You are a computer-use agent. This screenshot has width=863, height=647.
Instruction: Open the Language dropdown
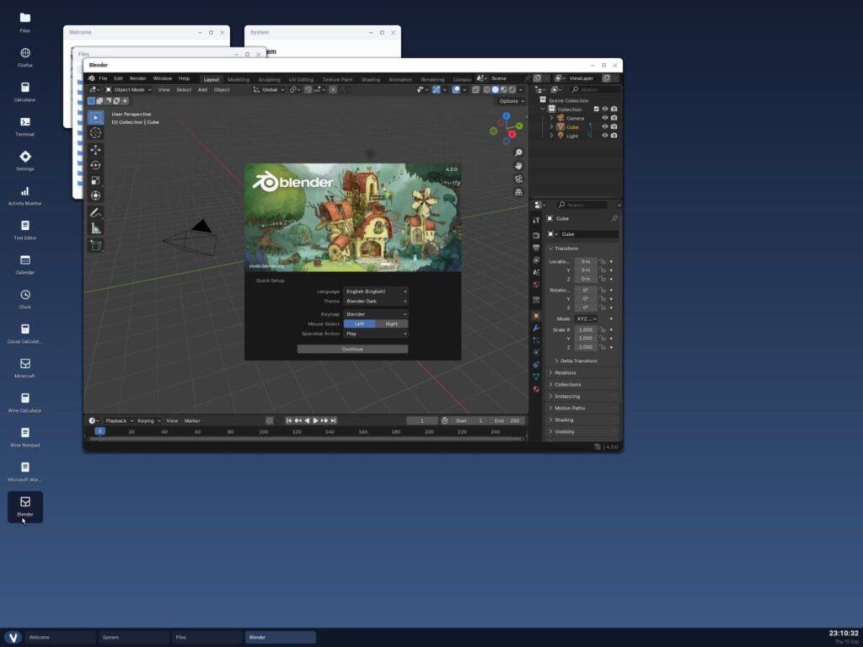375,291
